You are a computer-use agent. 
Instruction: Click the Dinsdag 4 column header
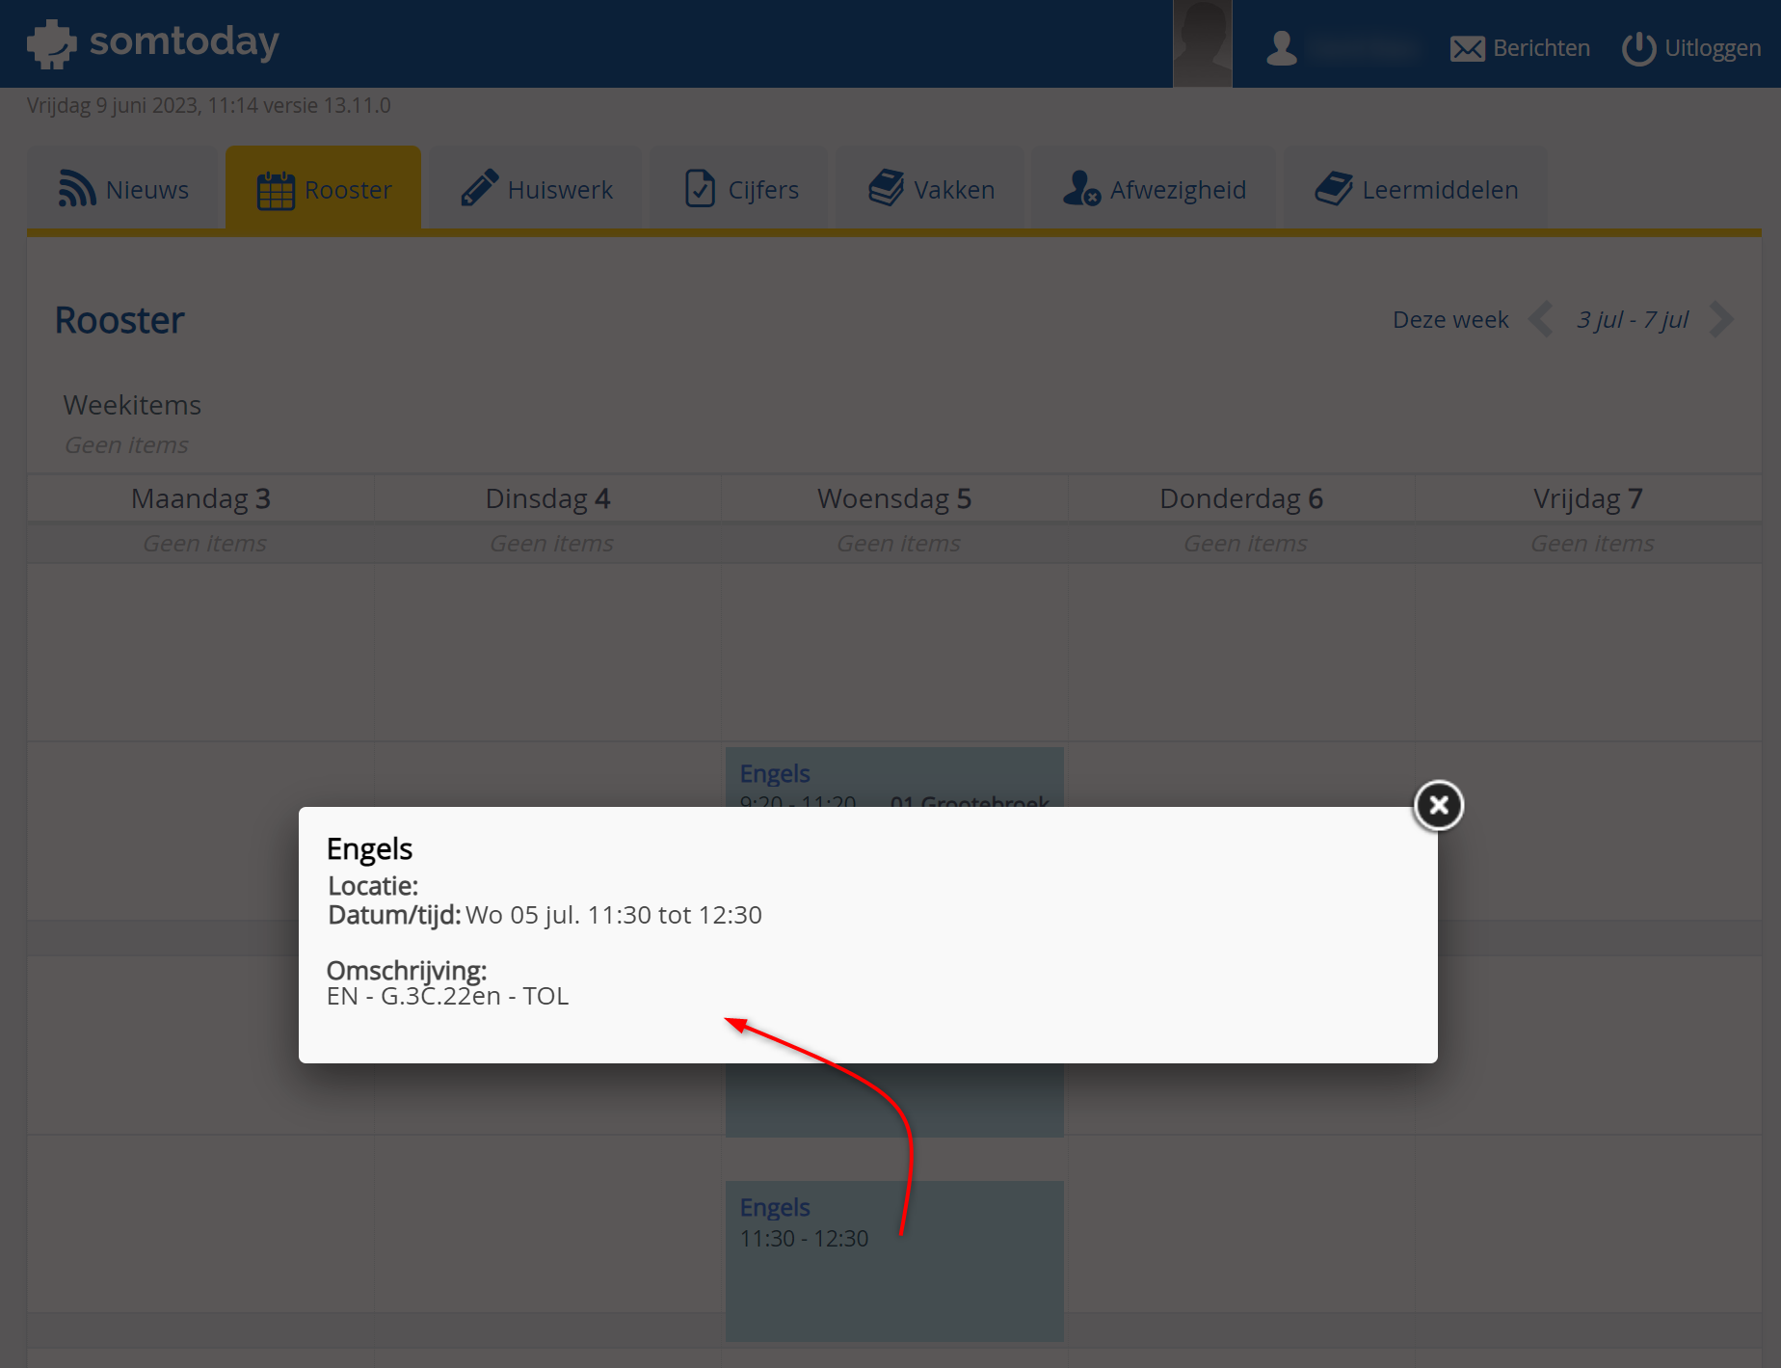pos(547,498)
